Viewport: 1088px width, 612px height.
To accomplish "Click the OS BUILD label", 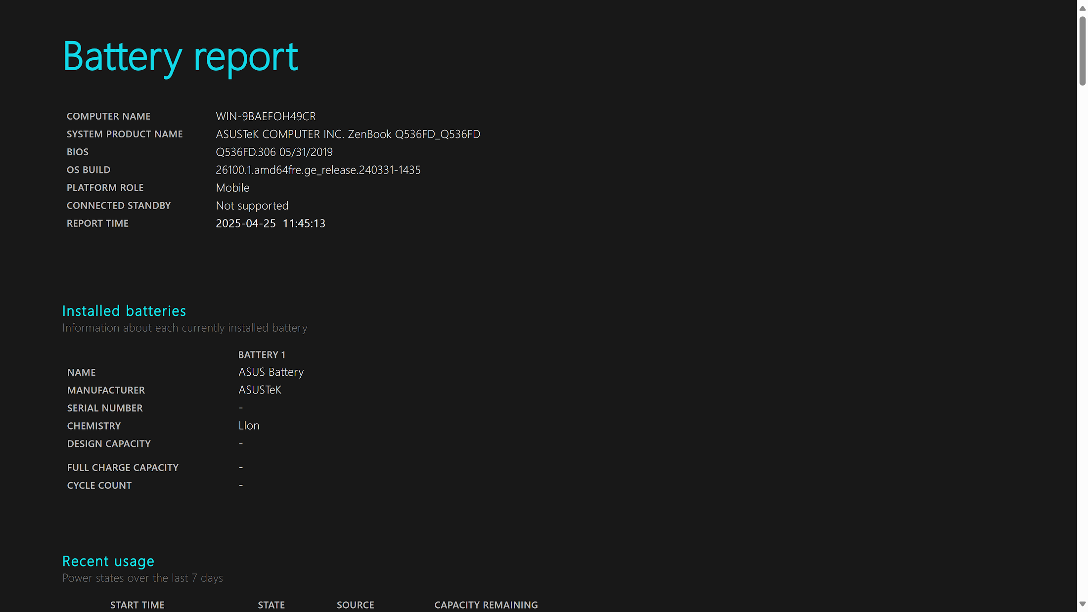I will [89, 170].
